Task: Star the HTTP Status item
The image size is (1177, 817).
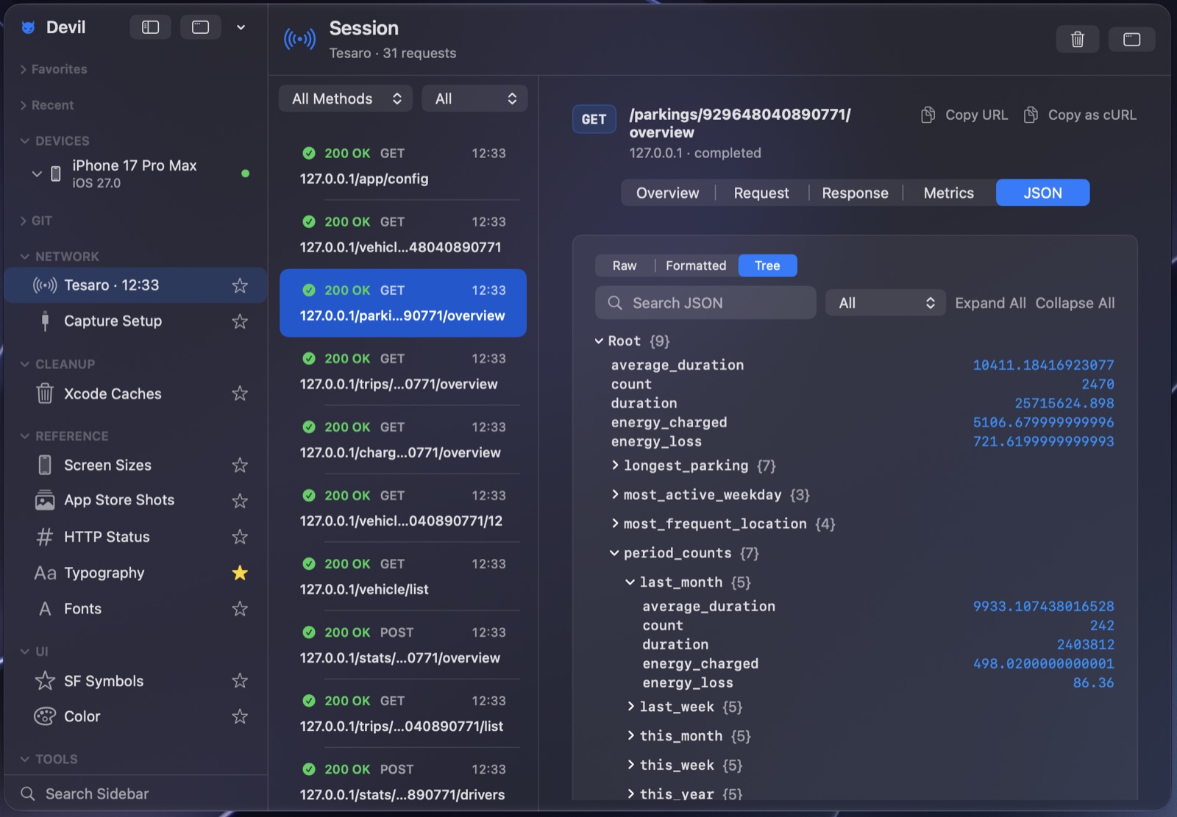Action: click(x=240, y=537)
